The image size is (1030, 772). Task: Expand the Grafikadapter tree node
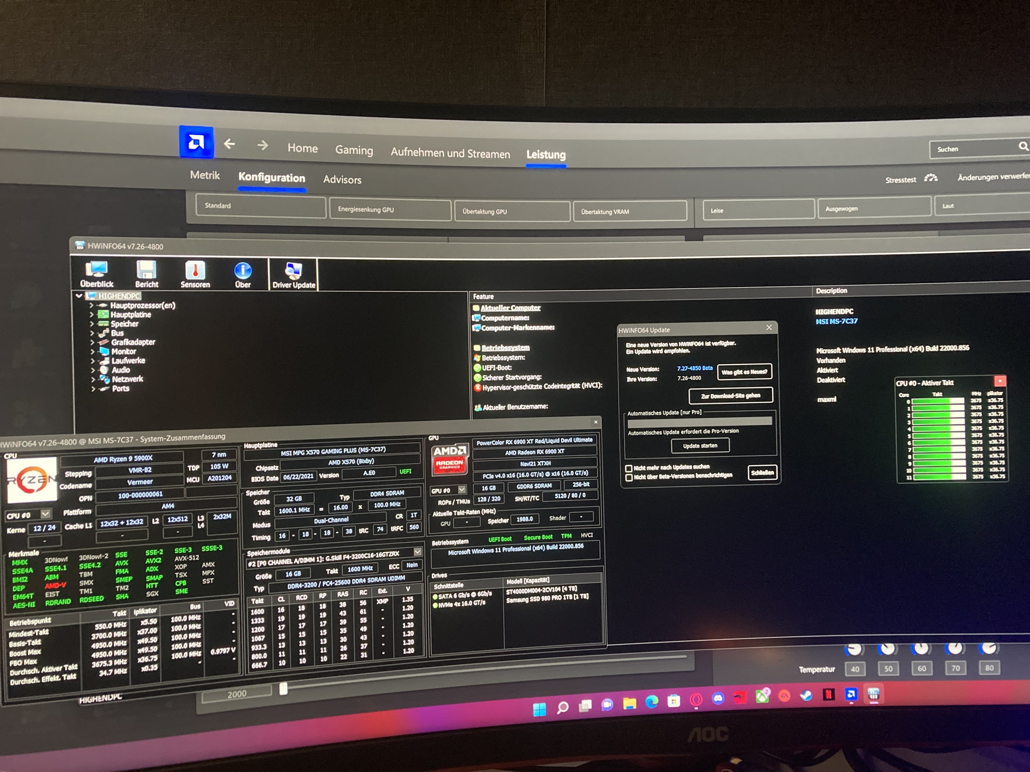92,342
